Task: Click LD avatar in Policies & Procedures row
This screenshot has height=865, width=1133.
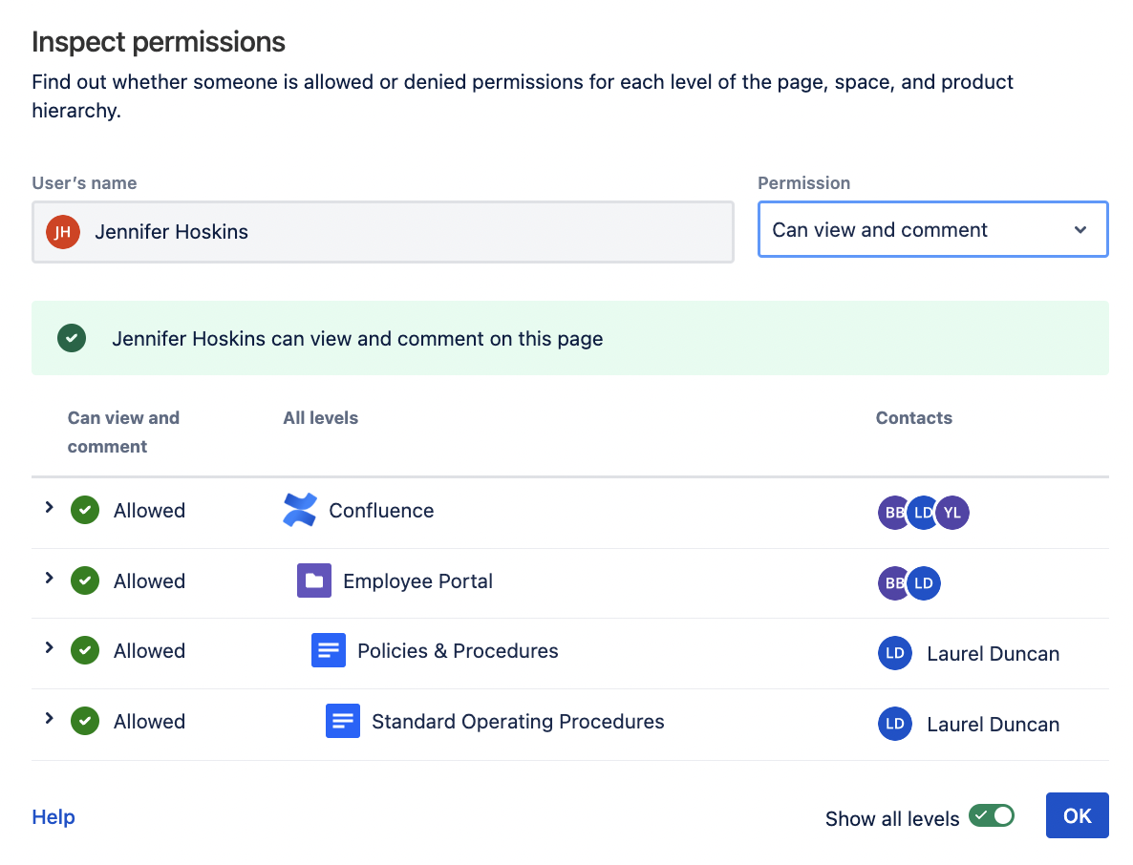Action: (894, 653)
